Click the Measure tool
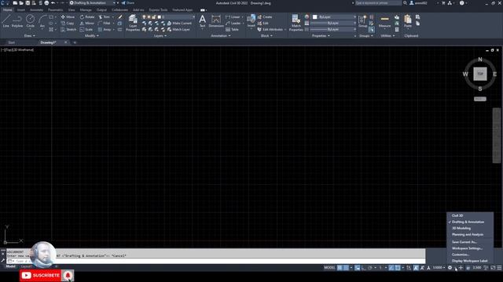Screen dimensions: 503x282 pos(384,21)
